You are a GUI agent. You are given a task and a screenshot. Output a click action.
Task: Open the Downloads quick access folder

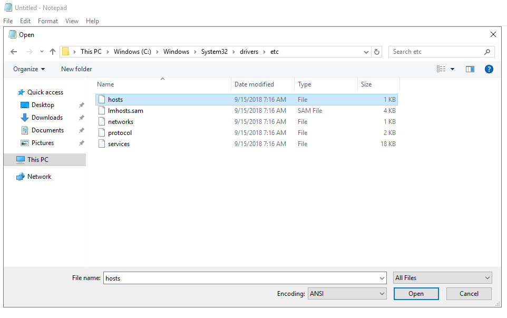point(47,118)
